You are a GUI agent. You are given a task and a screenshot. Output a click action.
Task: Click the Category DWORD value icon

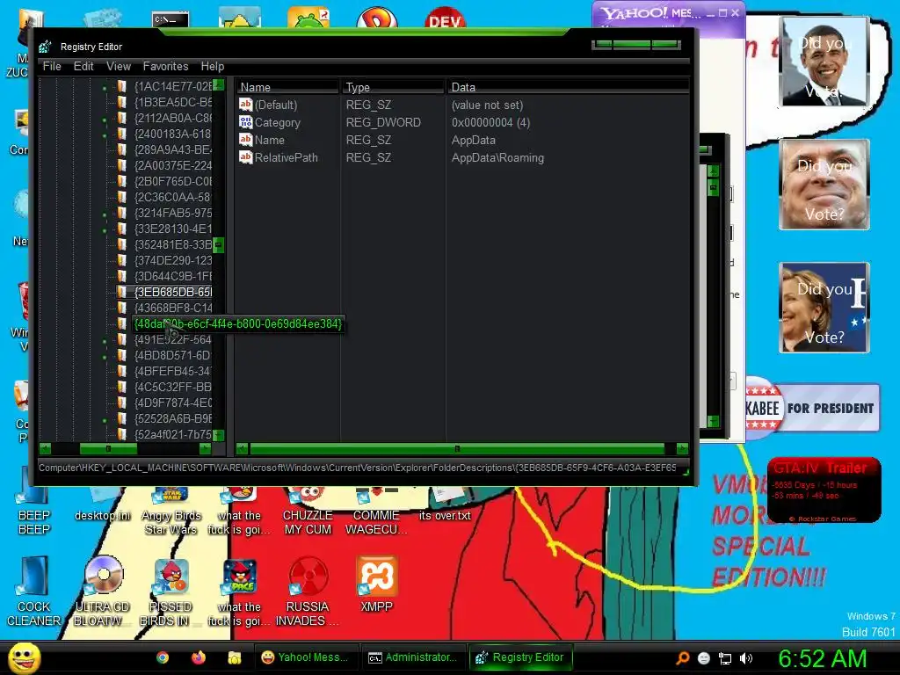[x=246, y=122]
